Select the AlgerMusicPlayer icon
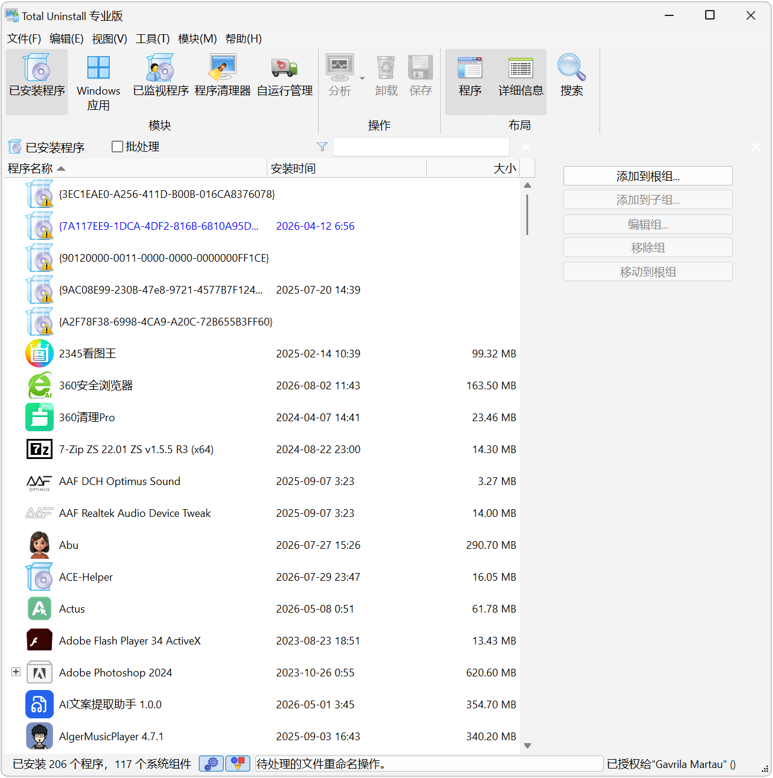773x778 pixels. tap(40, 736)
